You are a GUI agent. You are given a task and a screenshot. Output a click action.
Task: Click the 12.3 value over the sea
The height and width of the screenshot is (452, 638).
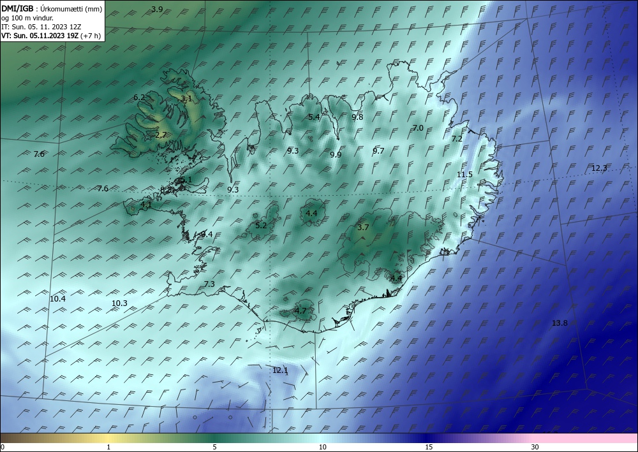[599, 168]
